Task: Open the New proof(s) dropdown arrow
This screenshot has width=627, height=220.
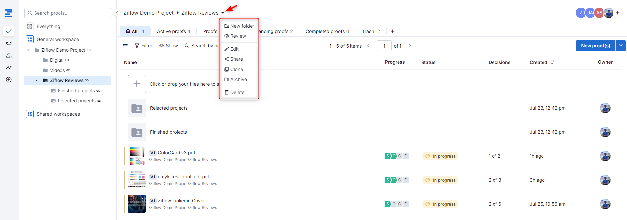Action: point(621,46)
